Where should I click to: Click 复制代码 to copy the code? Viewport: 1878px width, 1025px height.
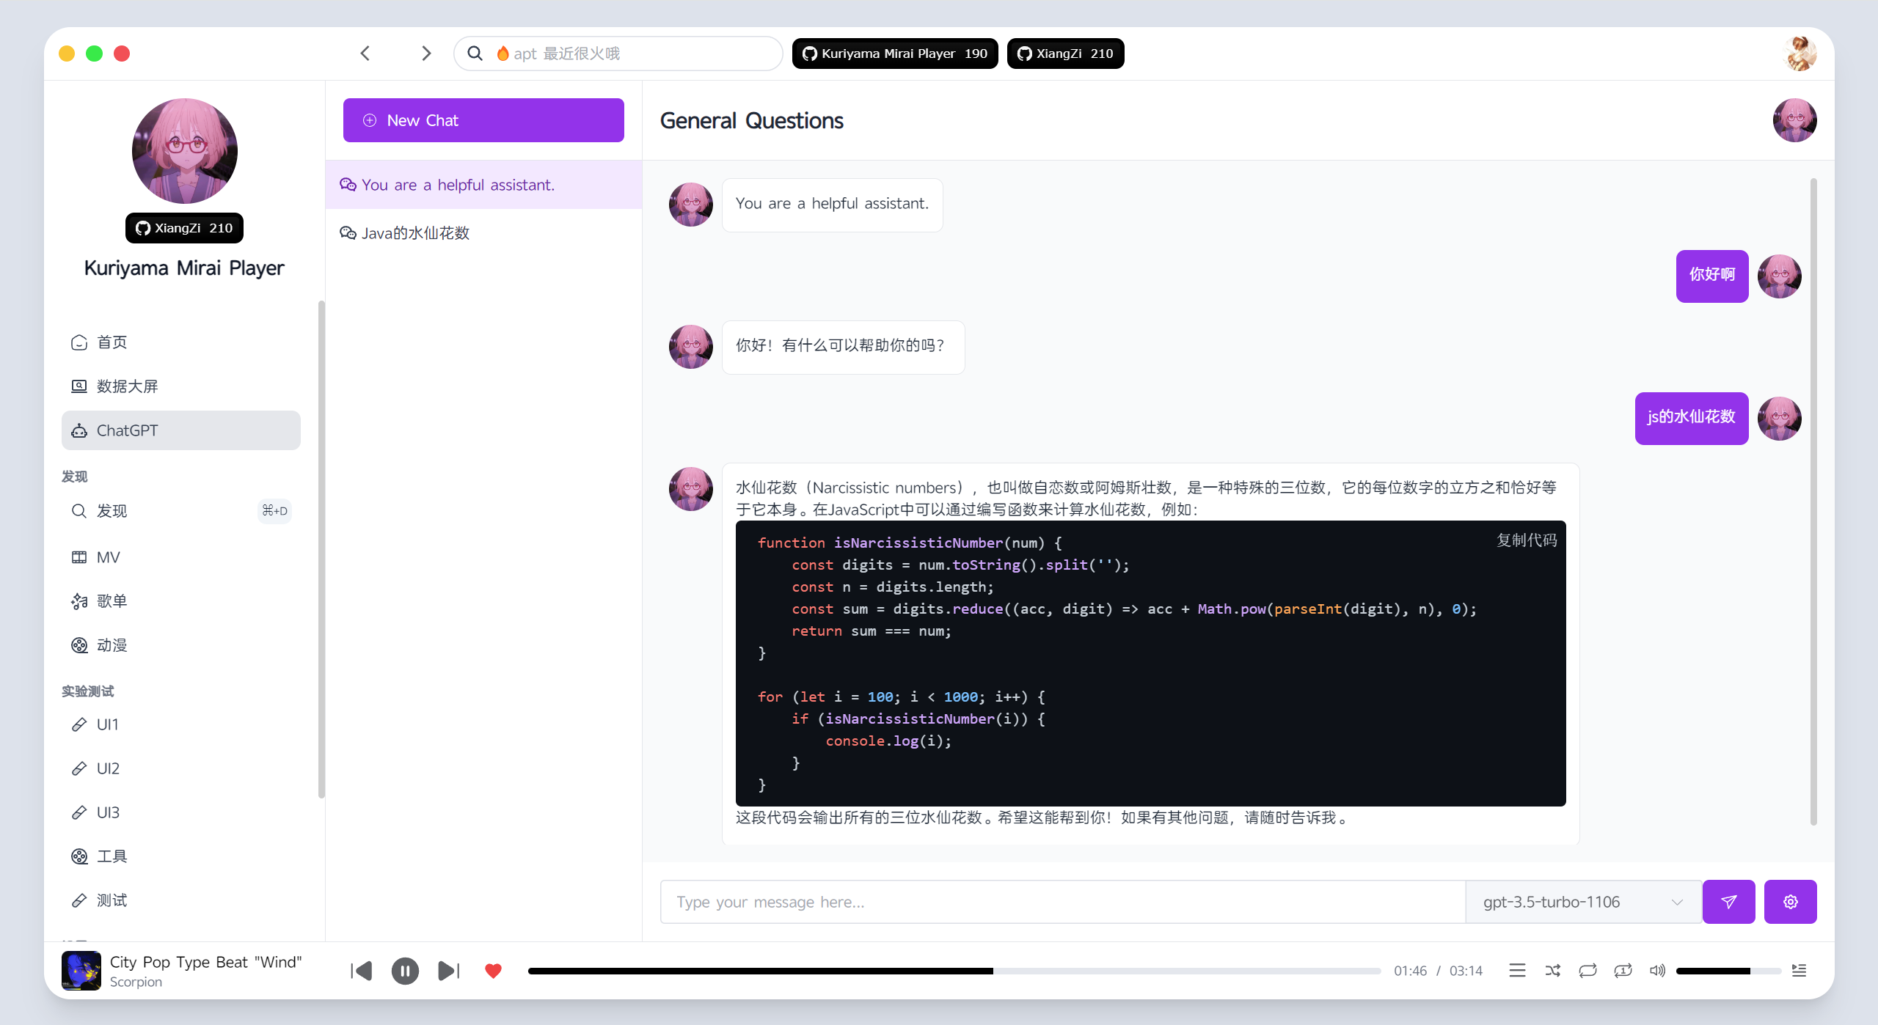coord(1527,540)
